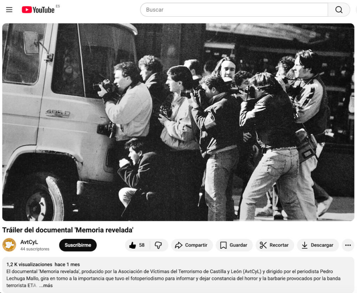357x293 pixels.
Task: Go to YouTube home via logo
Action: [x=38, y=9]
